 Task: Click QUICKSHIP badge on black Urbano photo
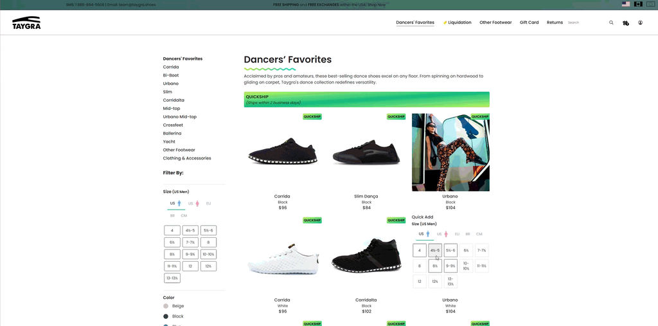point(479,117)
